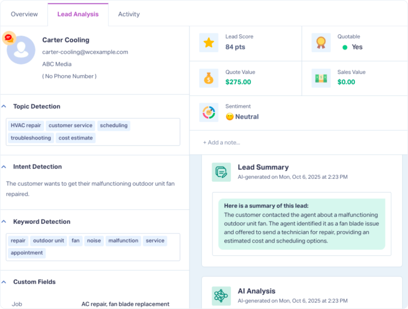Collapse the Topic Detection section
This screenshot has height=309, width=408.
[x=4, y=106]
